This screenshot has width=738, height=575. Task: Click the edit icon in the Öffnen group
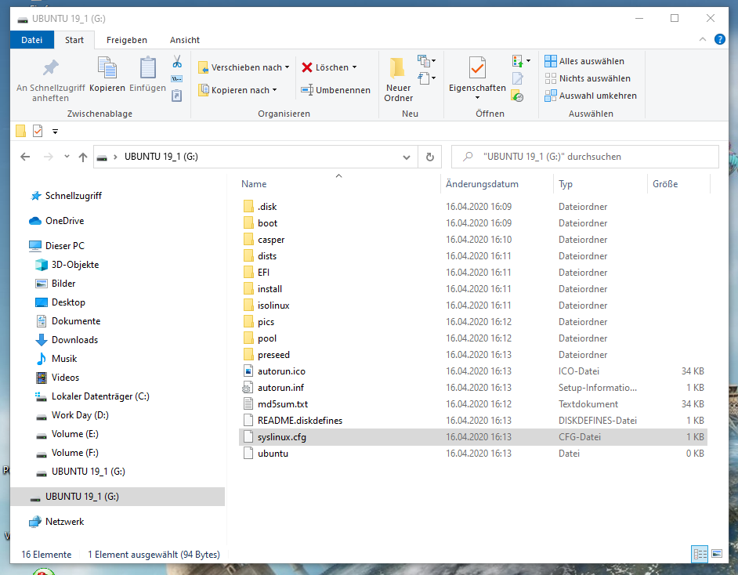[517, 78]
